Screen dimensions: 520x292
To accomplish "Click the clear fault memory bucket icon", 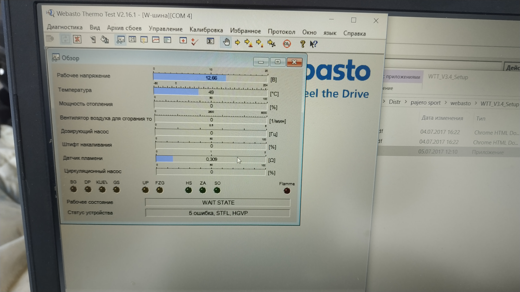I will [x=105, y=40].
